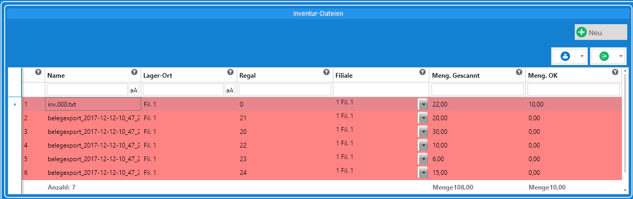Open the Meng. OK column filter icon
The height and width of the screenshot is (199, 633).
[x=615, y=72]
